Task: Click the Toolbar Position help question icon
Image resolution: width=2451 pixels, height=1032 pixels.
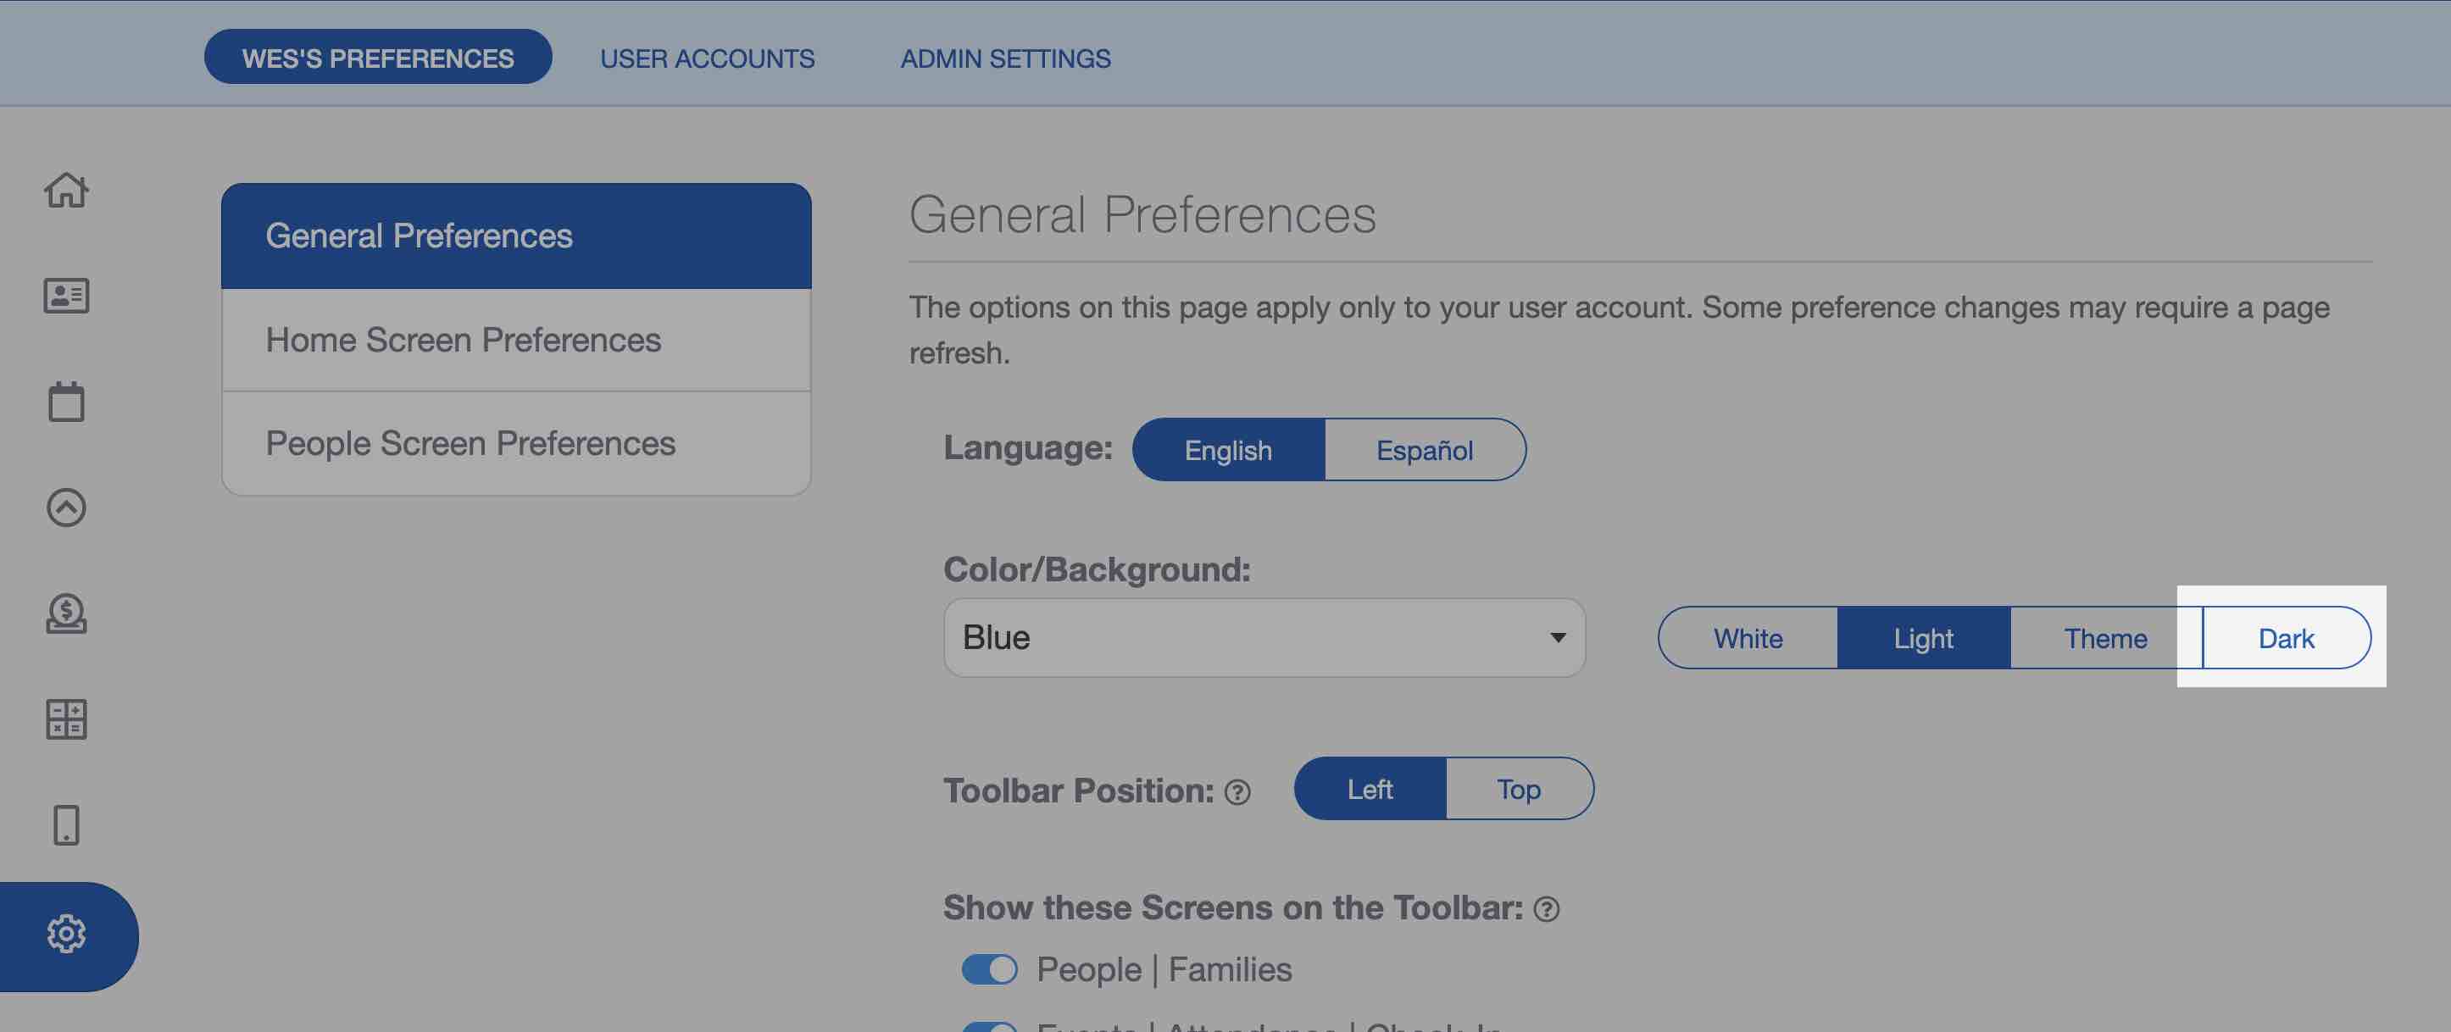Action: point(1237,792)
